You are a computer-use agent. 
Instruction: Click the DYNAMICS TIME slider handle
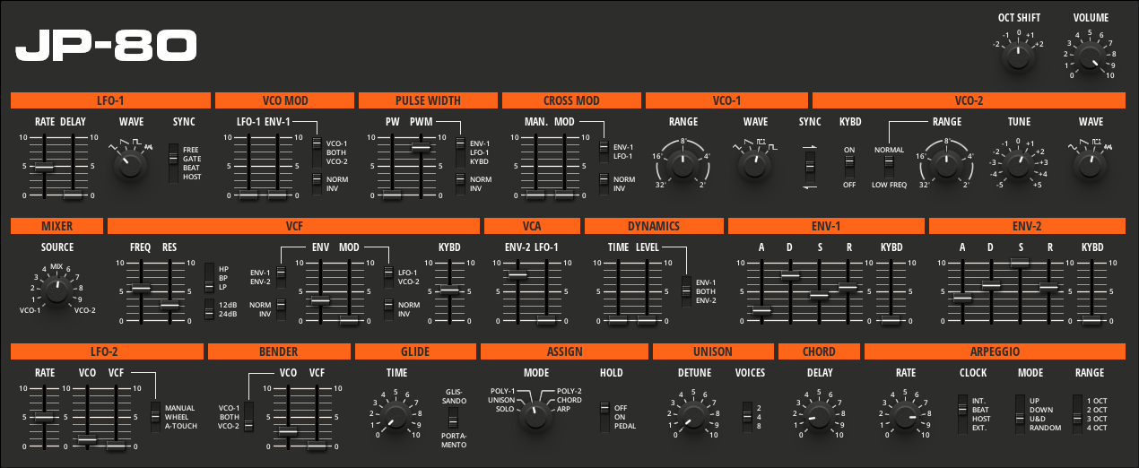tap(618, 320)
